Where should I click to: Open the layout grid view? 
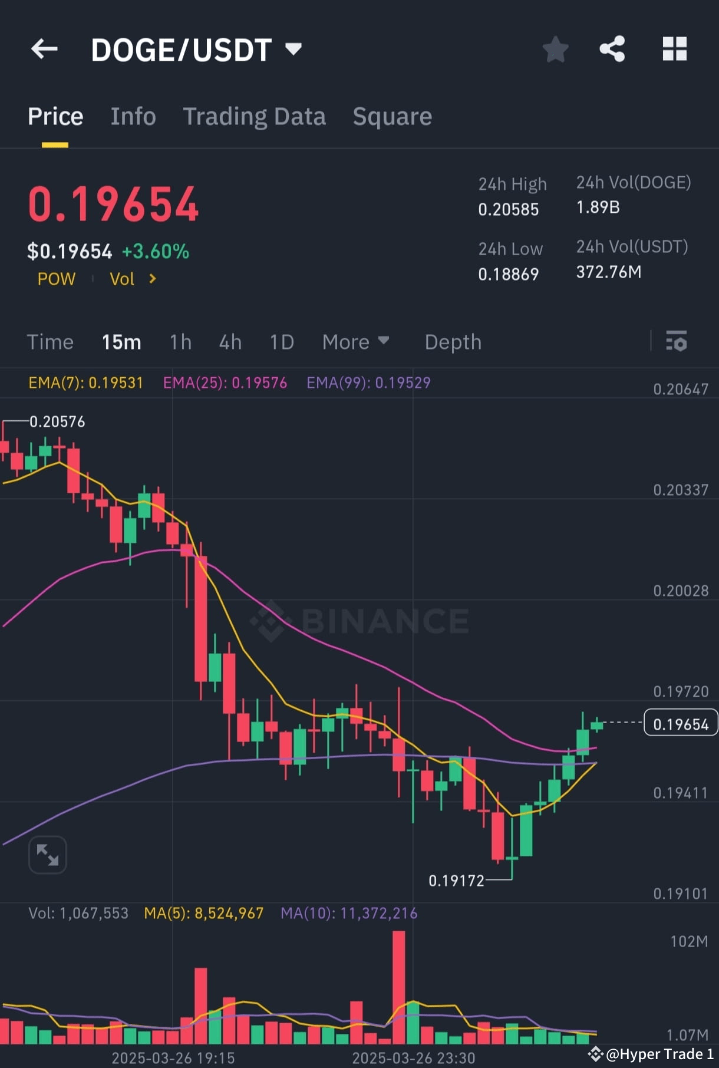(x=674, y=49)
